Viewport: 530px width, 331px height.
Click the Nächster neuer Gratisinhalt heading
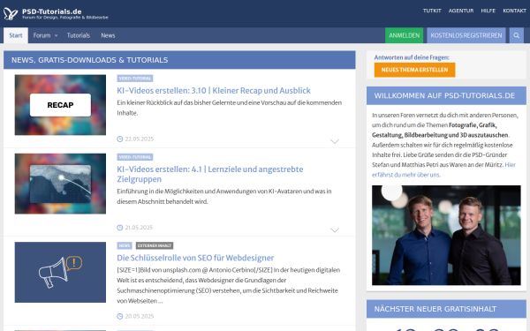(x=435, y=309)
